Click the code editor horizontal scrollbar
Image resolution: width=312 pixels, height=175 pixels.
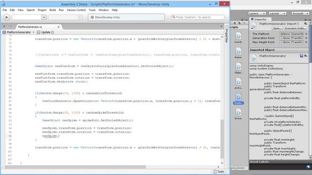pos(76,167)
